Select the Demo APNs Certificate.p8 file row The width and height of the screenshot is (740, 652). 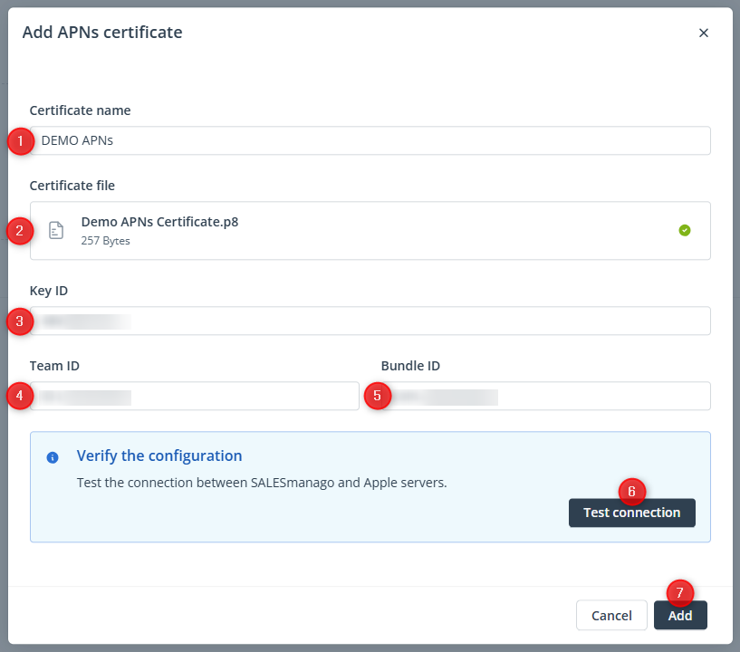coord(370,231)
